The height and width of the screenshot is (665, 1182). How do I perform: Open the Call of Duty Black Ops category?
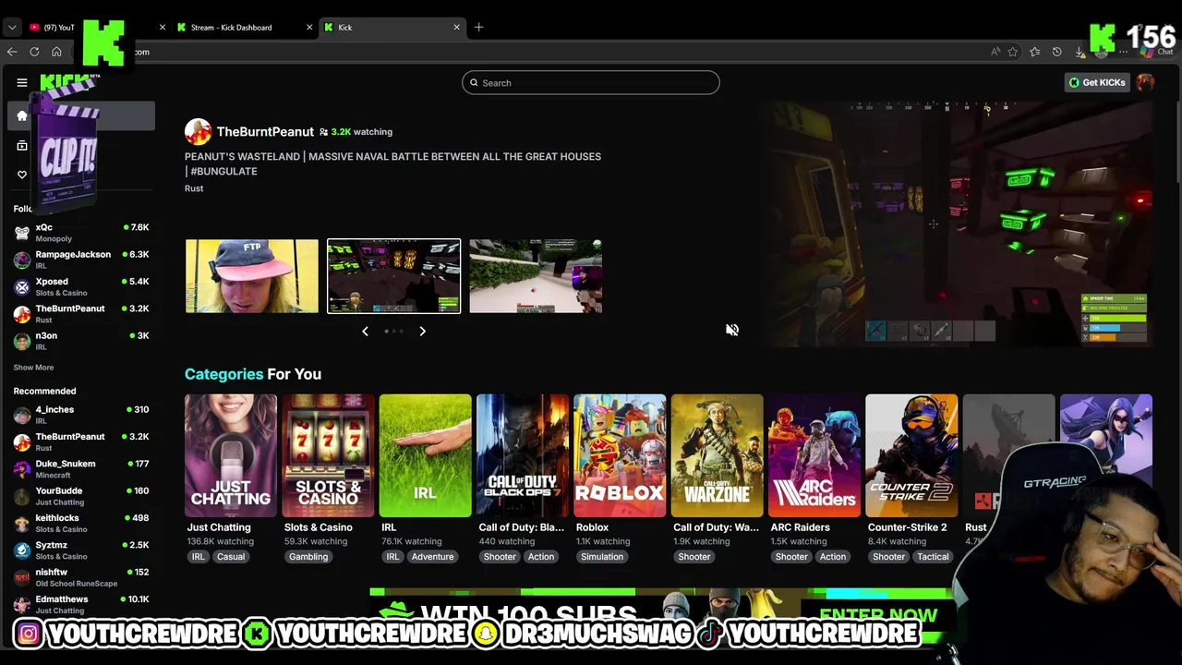coord(523,455)
